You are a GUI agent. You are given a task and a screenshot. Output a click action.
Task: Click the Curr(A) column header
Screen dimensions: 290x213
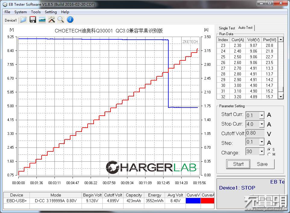(238, 40)
